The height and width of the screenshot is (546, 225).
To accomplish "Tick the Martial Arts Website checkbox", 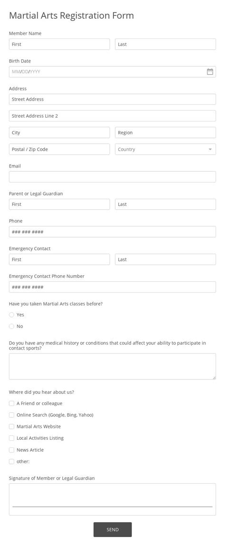I will tap(11, 426).
